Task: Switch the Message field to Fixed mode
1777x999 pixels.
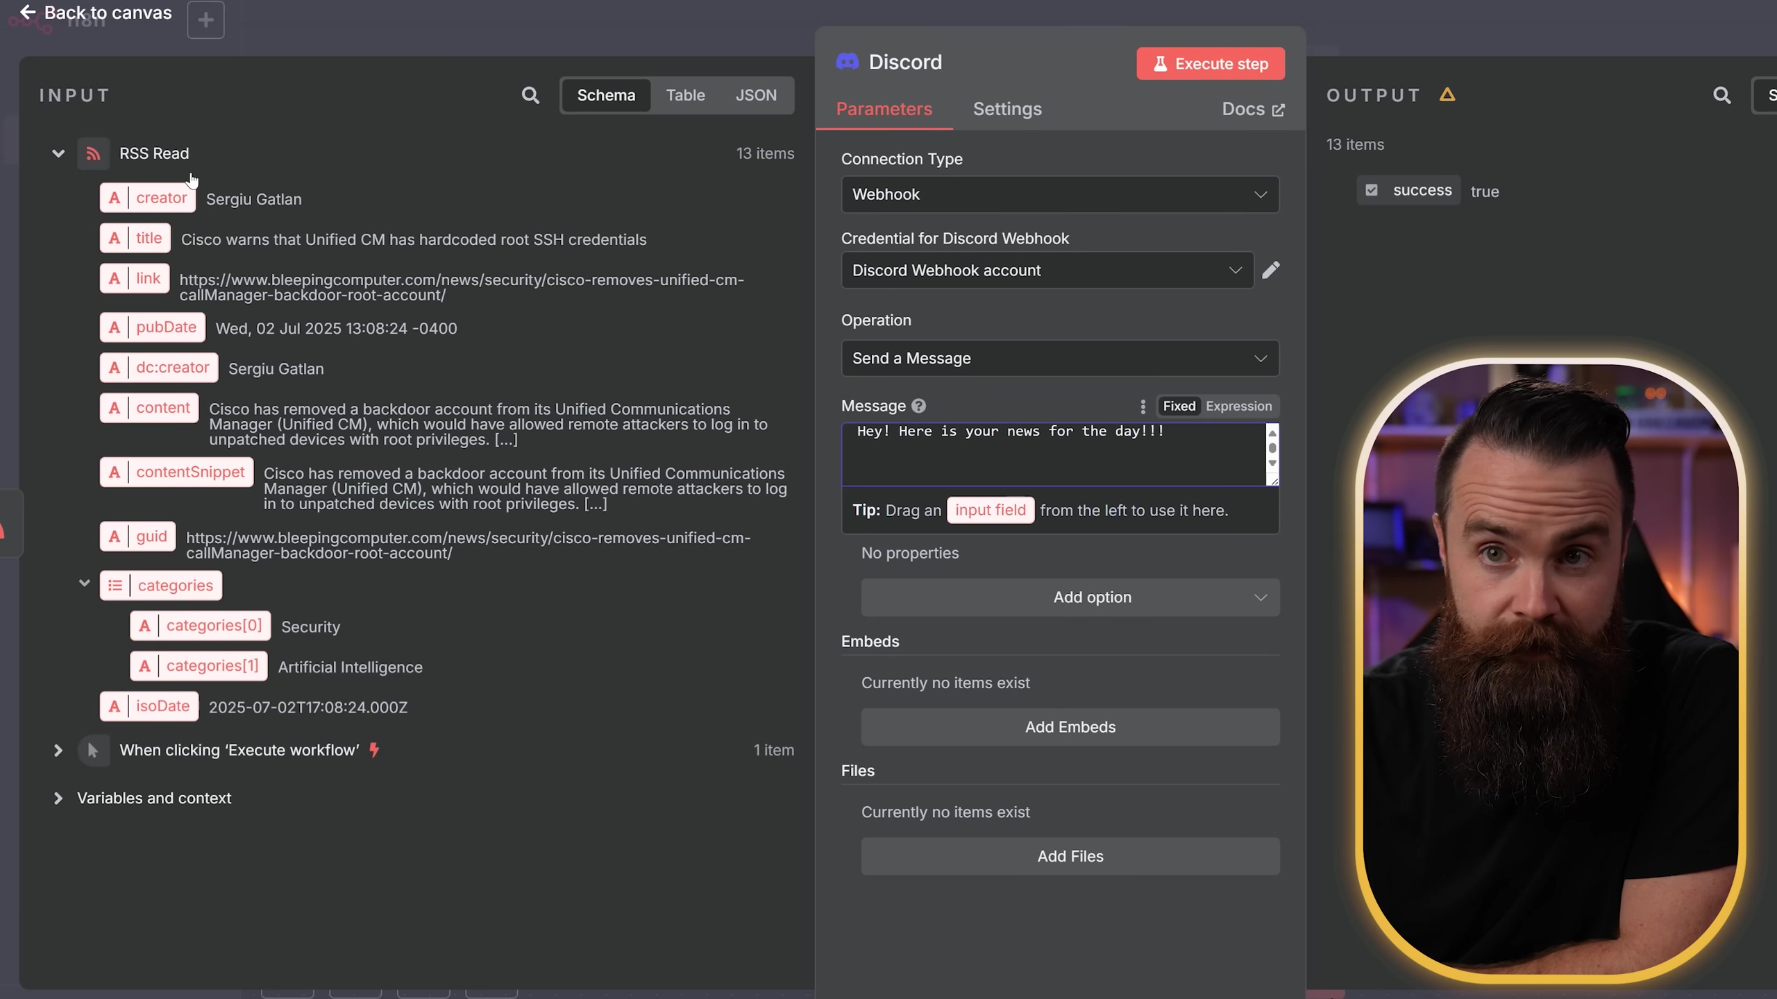Action: pyautogui.click(x=1179, y=406)
